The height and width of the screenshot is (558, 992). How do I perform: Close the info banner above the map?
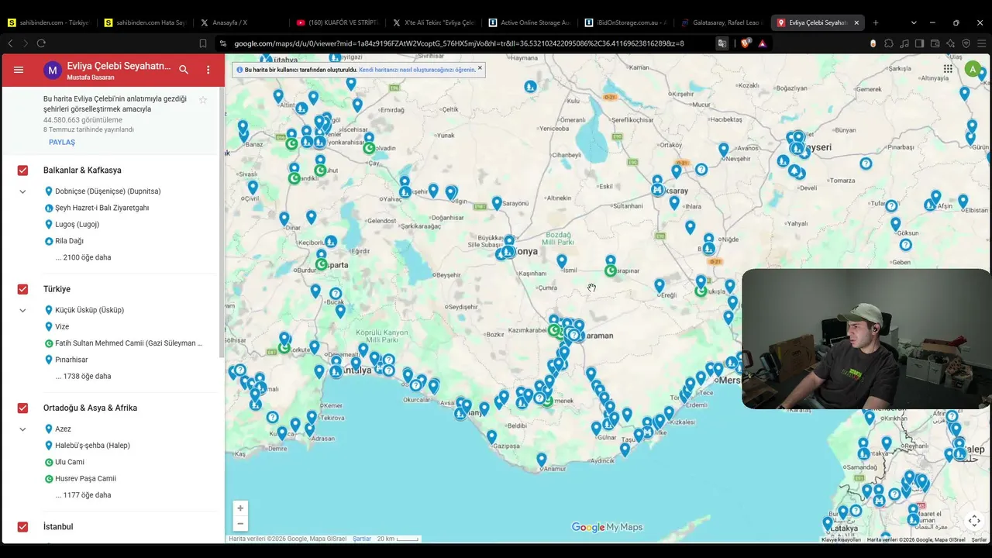(480, 68)
